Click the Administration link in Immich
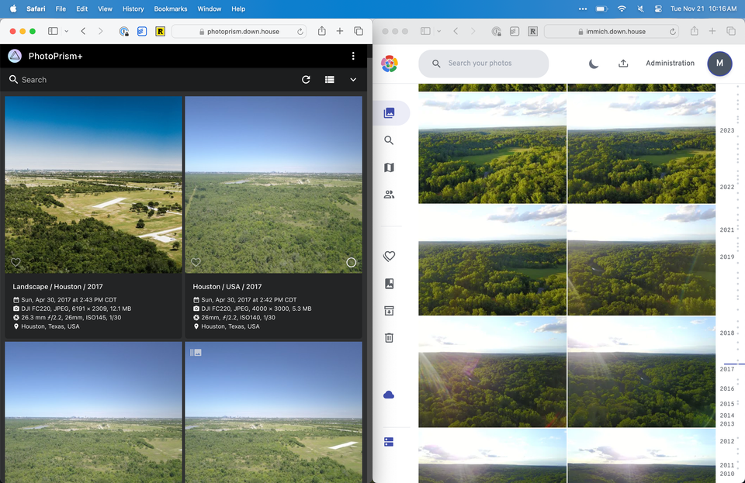This screenshot has height=483, width=745. coord(670,64)
